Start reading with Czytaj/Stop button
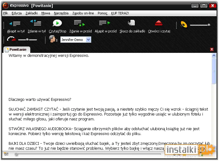This screenshot has height=161, width=219. click(57, 23)
